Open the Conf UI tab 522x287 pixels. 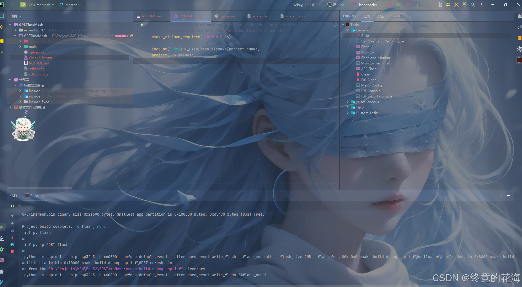tap(397, 16)
